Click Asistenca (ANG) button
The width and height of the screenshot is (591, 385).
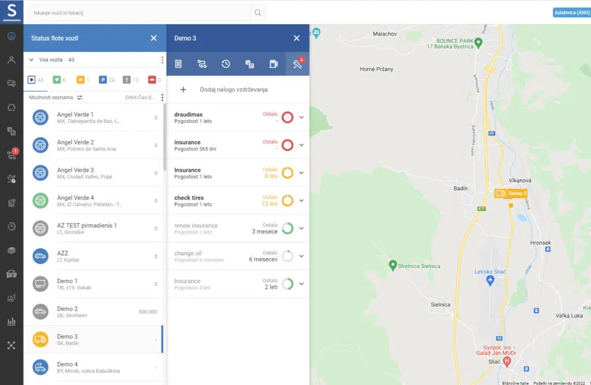pyautogui.click(x=572, y=13)
